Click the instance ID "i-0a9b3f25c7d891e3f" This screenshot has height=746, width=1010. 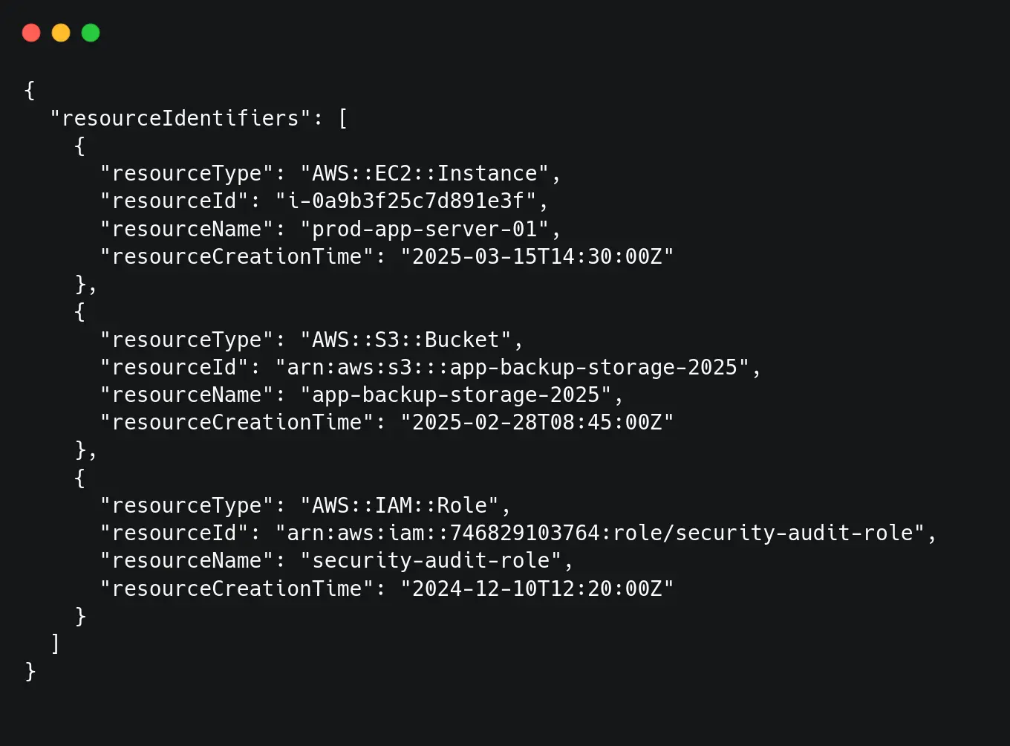coord(405,201)
